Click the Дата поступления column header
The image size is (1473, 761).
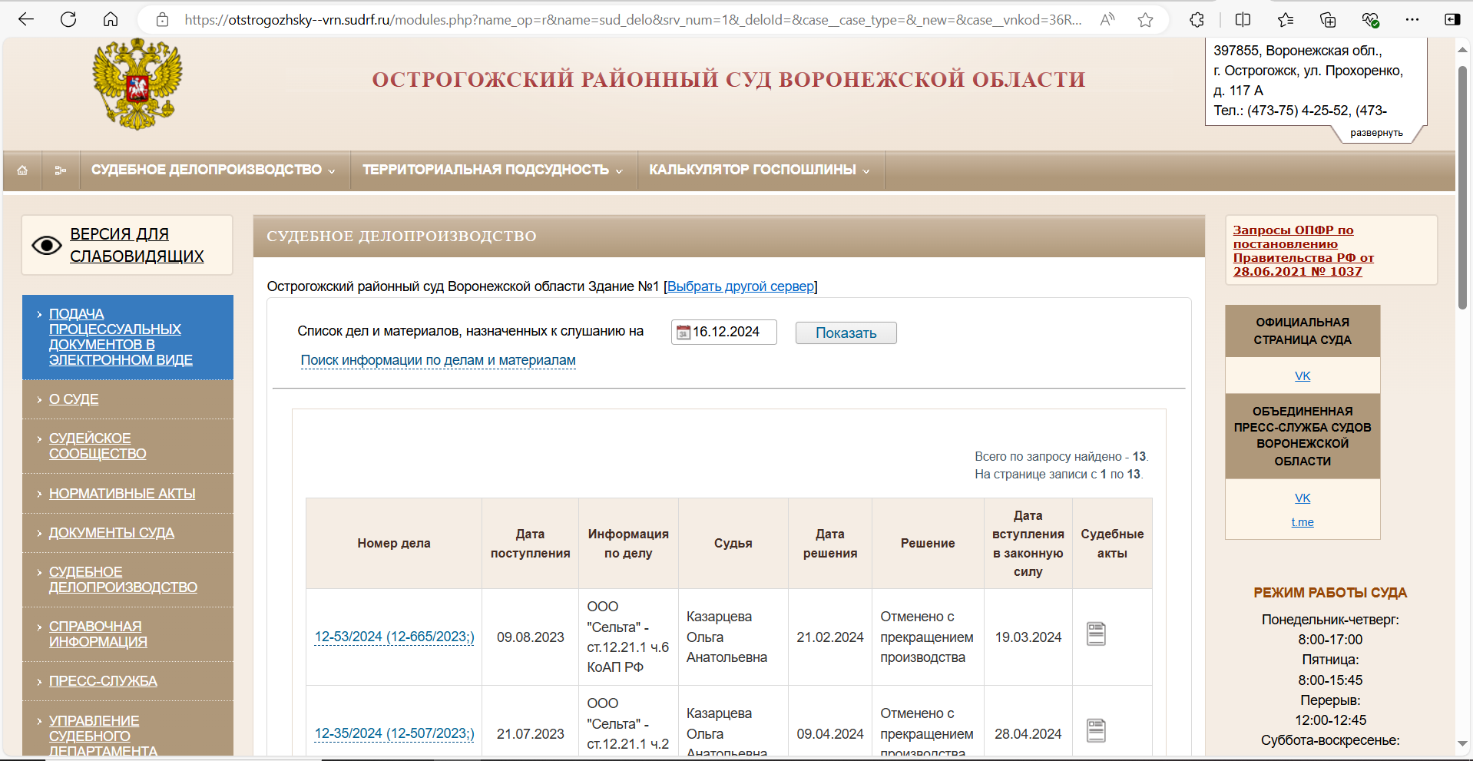pyautogui.click(x=530, y=543)
